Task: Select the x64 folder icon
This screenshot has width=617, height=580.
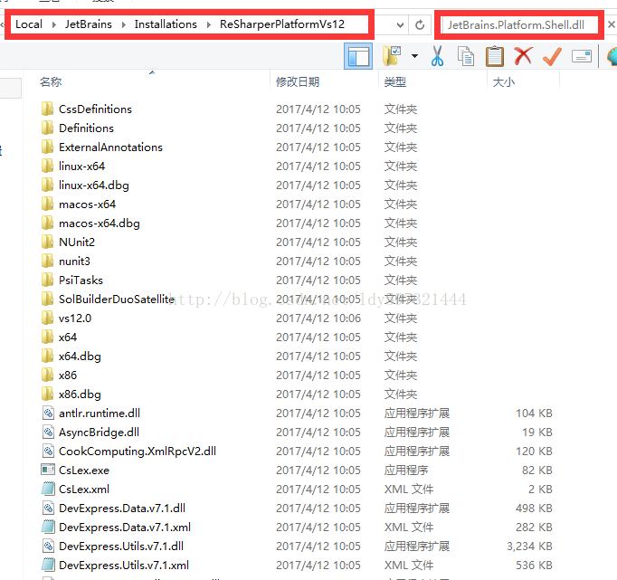Action: pyautogui.click(x=47, y=337)
